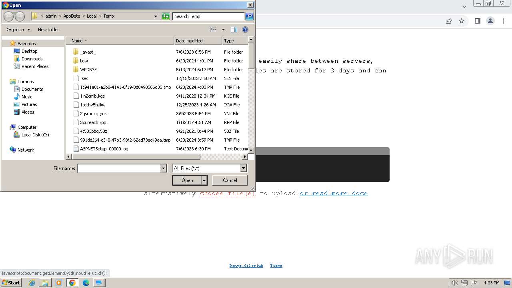Click the Windows Start button
This screenshot has width=512, height=288.
(11, 282)
